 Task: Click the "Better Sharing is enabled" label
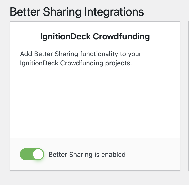point(87,155)
